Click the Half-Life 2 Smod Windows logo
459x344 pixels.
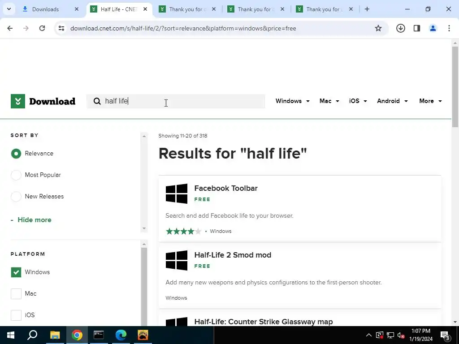pos(177,260)
